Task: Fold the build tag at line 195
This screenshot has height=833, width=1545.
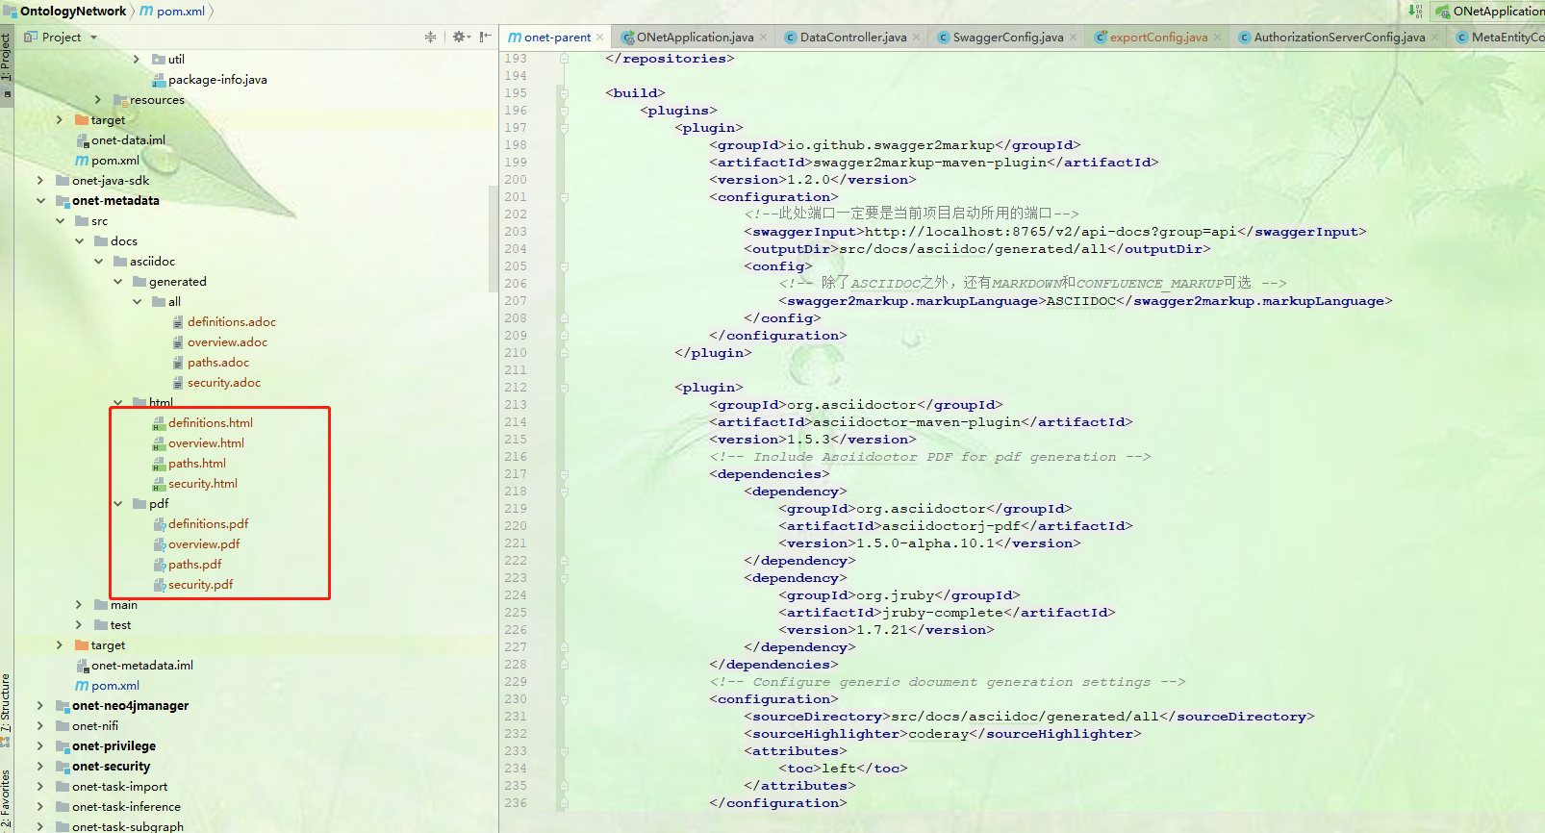Action: pos(565,93)
